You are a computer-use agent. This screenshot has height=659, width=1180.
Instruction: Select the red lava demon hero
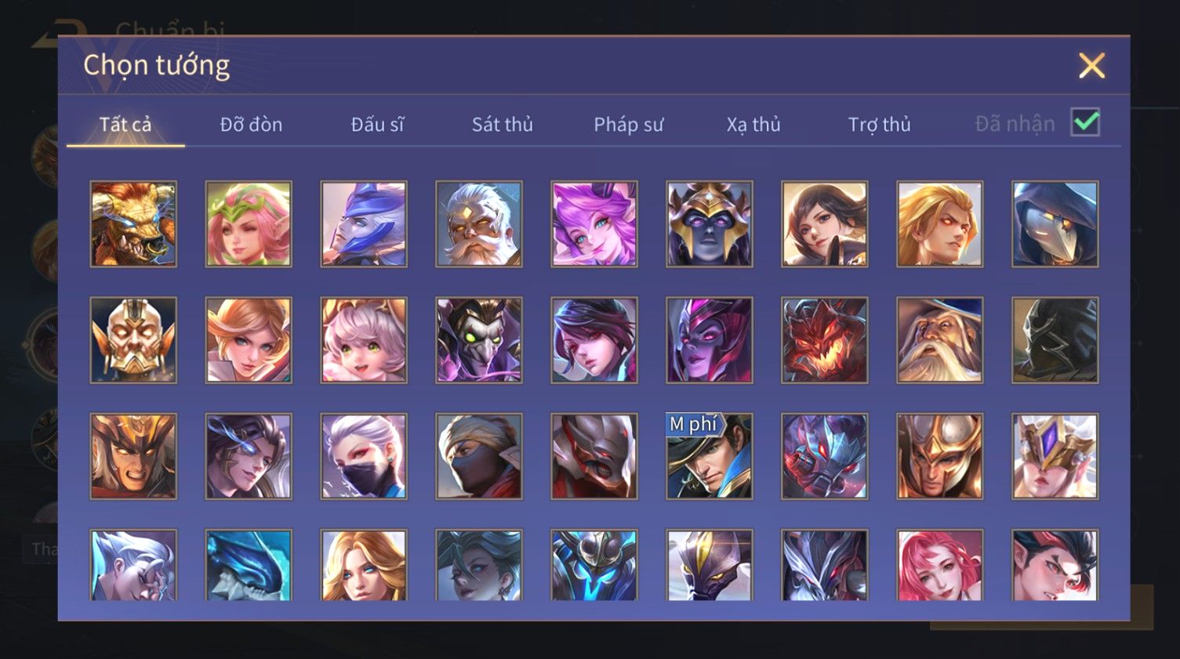point(825,340)
